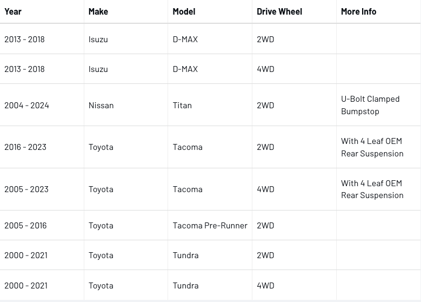Click Tundra in the 4WD row
This screenshot has height=302, width=421.
pos(185,285)
